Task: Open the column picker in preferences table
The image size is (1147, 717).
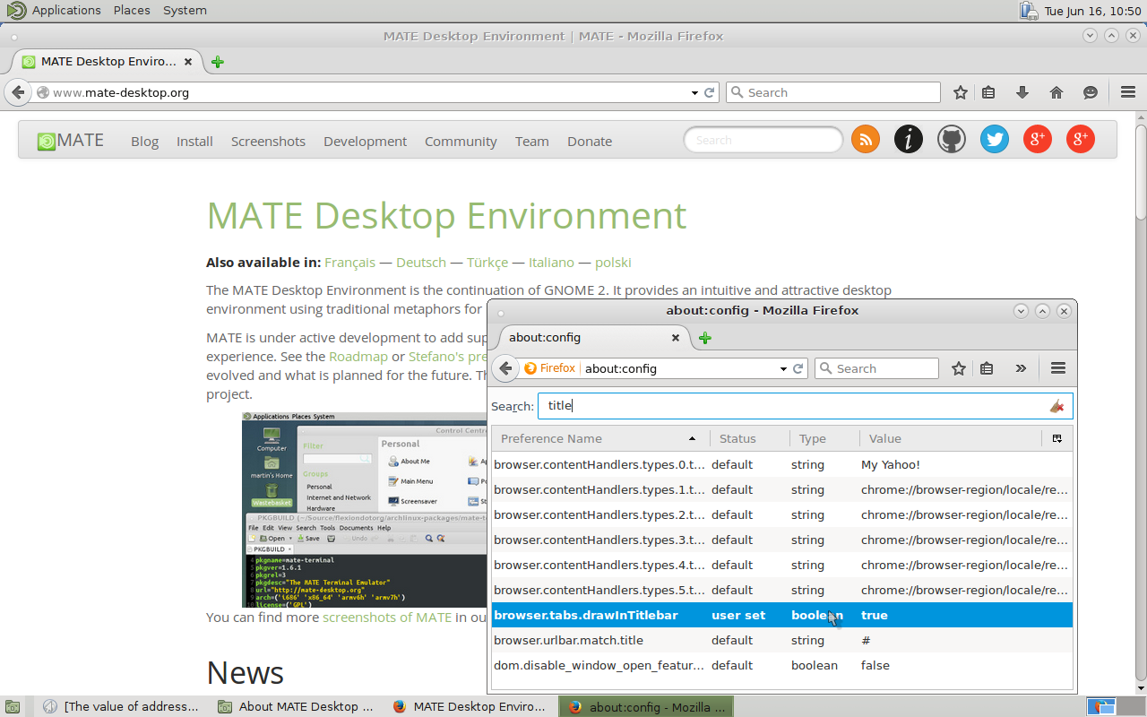Action: (x=1057, y=438)
